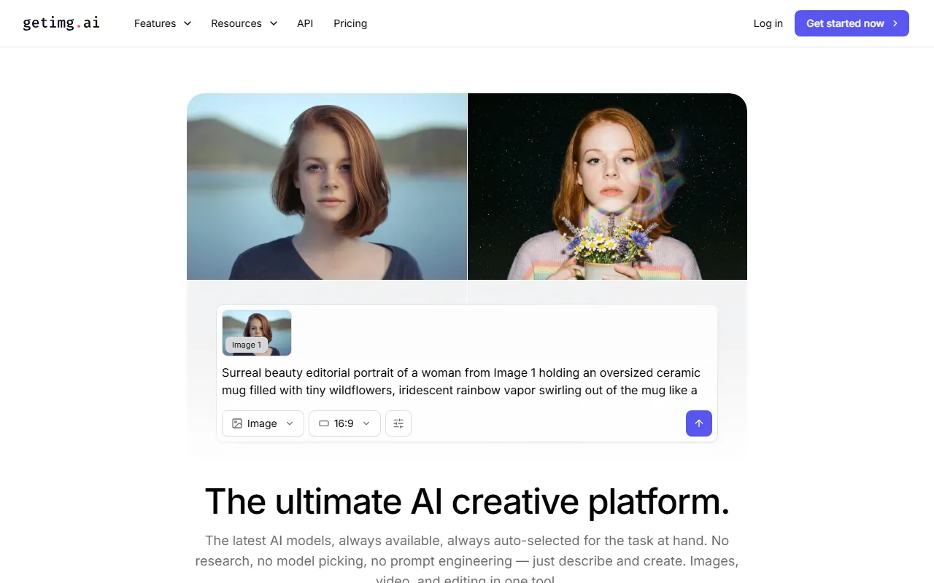Submit the prompt with the up arrow icon
934x583 pixels.
point(698,423)
